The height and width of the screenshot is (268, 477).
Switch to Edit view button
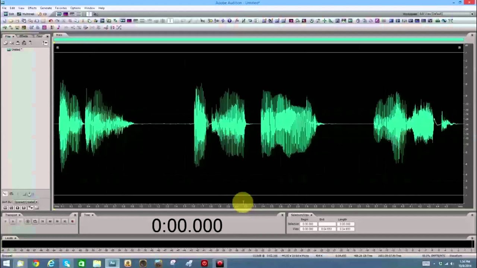click(x=9, y=14)
